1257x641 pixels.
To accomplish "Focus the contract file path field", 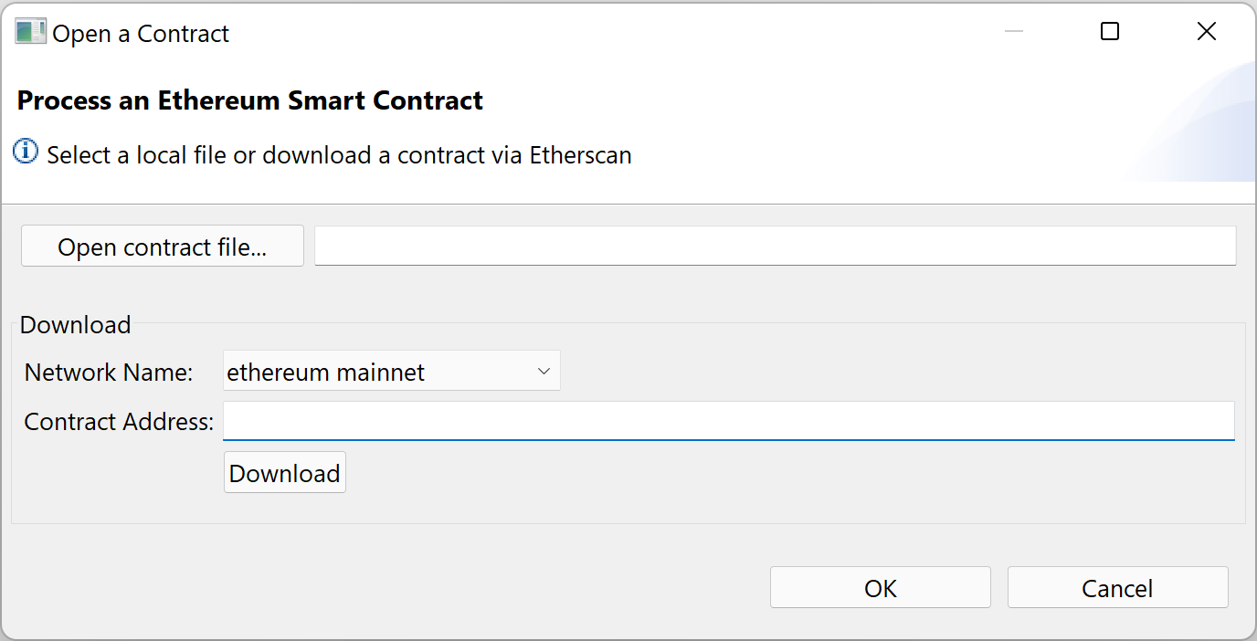I will click(x=776, y=247).
